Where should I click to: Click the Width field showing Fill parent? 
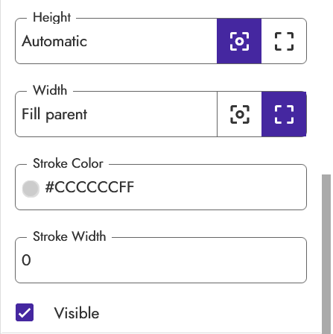(x=116, y=114)
